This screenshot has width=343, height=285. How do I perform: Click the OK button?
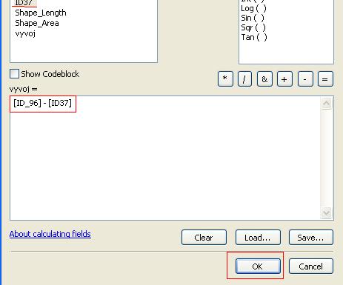(x=258, y=266)
